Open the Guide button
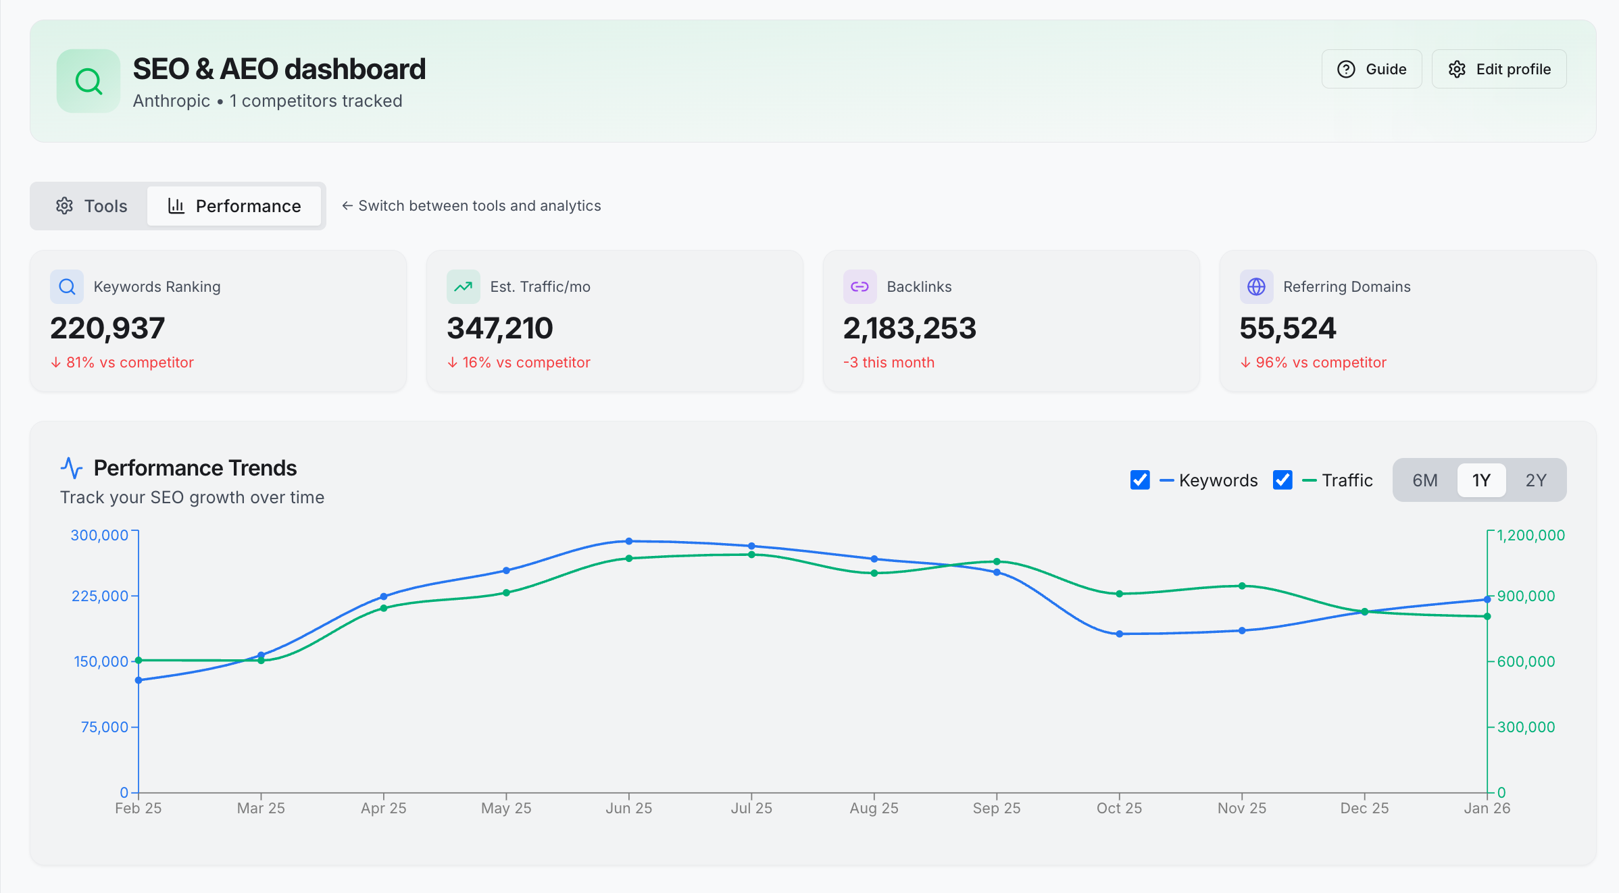This screenshot has height=893, width=1619. click(x=1372, y=69)
